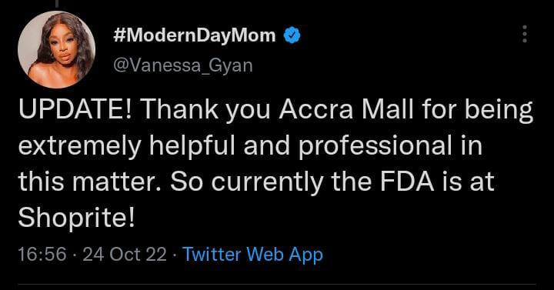Click 'Shoprite!' at the tweet's end

76,218
